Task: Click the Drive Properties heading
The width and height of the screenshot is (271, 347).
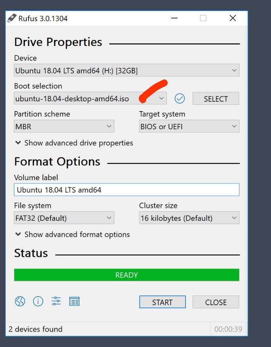Action: [x=58, y=42]
